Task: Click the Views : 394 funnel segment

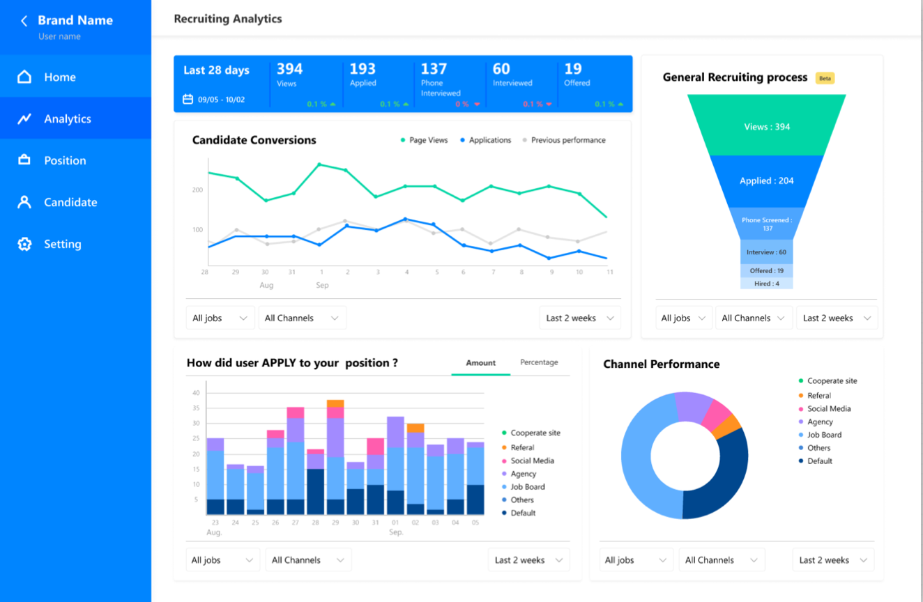Action: coord(767,125)
